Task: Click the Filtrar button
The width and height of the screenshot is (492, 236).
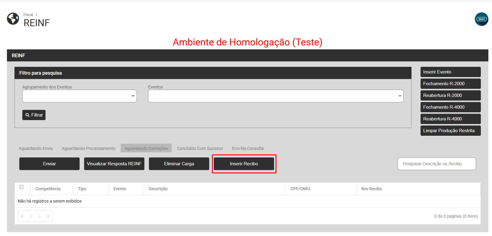Action: pos(34,115)
